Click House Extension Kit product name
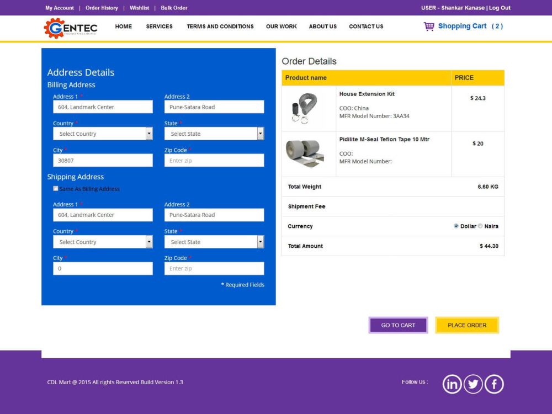Image resolution: width=552 pixels, height=414 pixels. 367,94
